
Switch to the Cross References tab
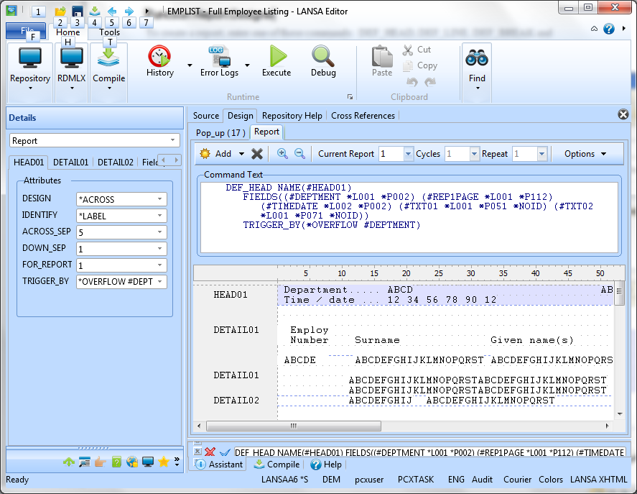coord(363,116)
